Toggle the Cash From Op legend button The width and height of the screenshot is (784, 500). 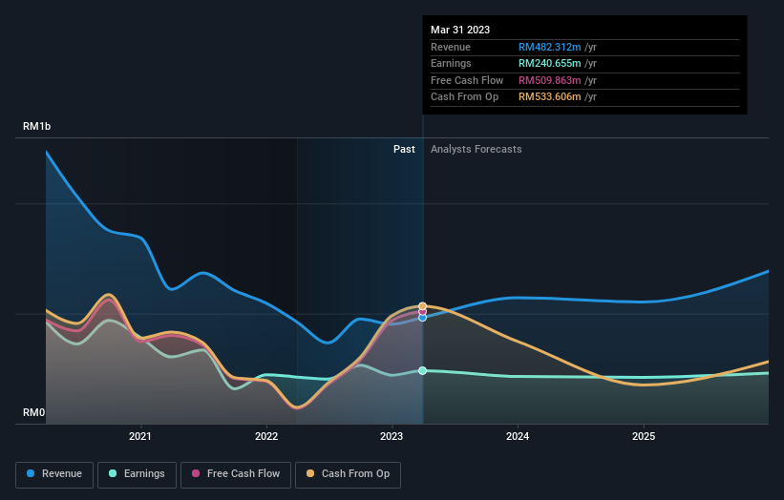click(x=348, y=474)
